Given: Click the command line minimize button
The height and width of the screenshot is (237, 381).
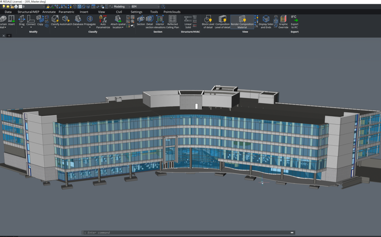Looking at the screenshot, I should pyautogui.click(x=292, y=233).
